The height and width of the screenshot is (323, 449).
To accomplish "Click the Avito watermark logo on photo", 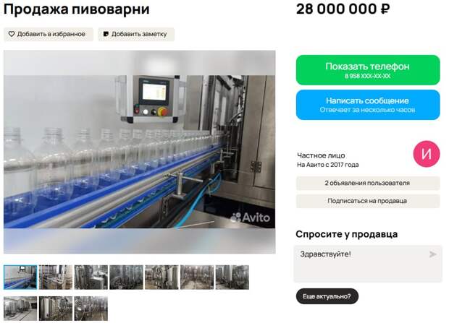I will pyautogui.click(x=250, y=218).
